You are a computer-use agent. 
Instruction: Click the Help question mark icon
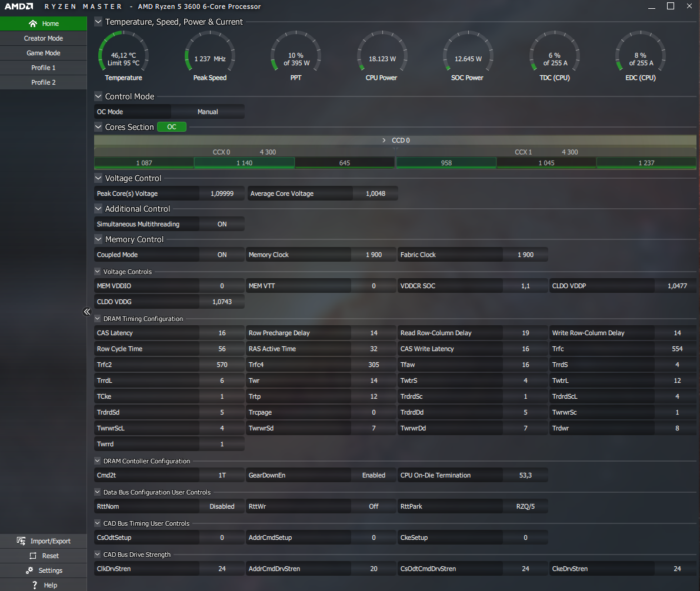[x=35, y=585]
